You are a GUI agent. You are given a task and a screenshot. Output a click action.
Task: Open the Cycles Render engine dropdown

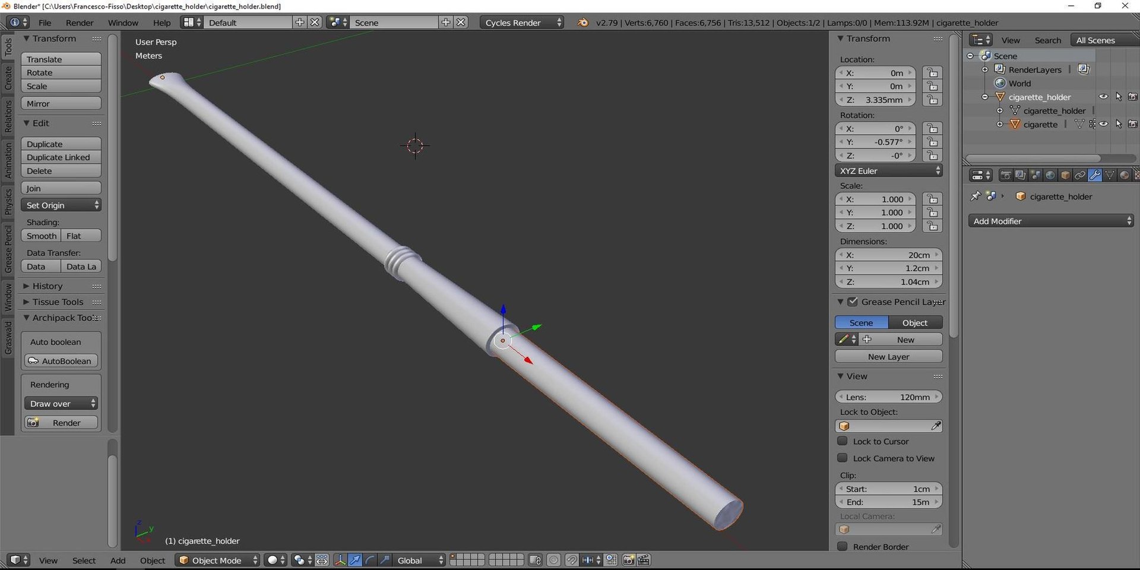pos(521,23)
